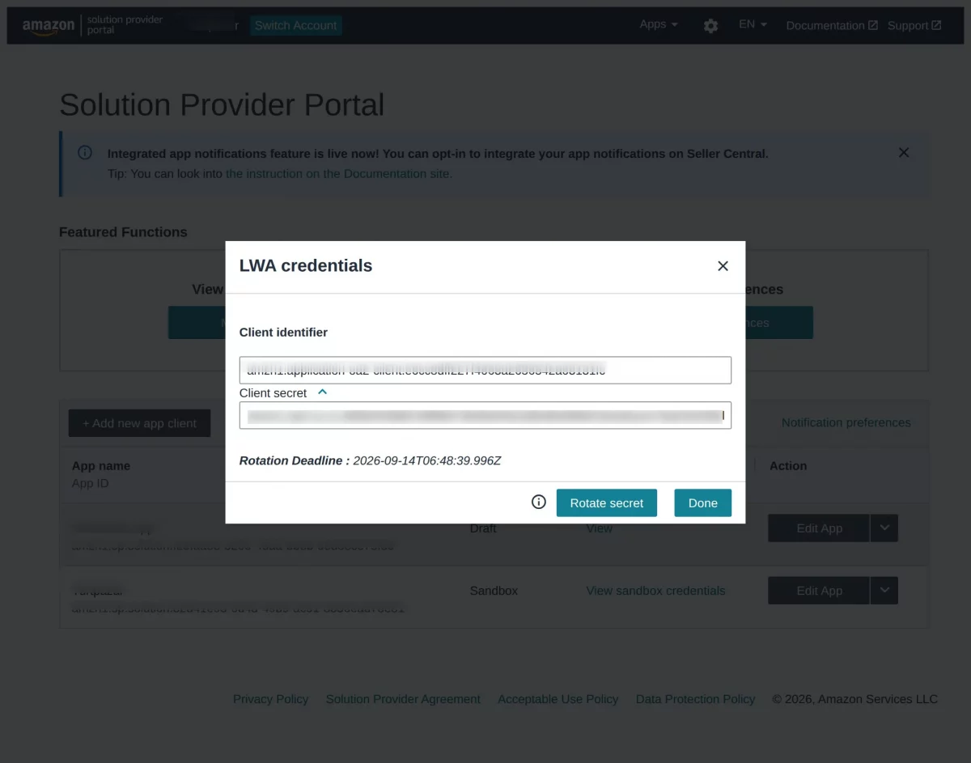Screen dimensions: 971x763
Task: Open the Solution Provider Agreement link
Action: [x=403, y=699]
